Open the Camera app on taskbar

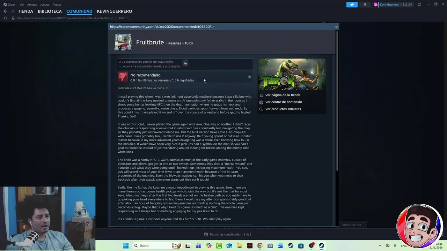click(x=270, y=246)
